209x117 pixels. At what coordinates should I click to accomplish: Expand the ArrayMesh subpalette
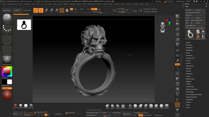click(x=189, y=48)
